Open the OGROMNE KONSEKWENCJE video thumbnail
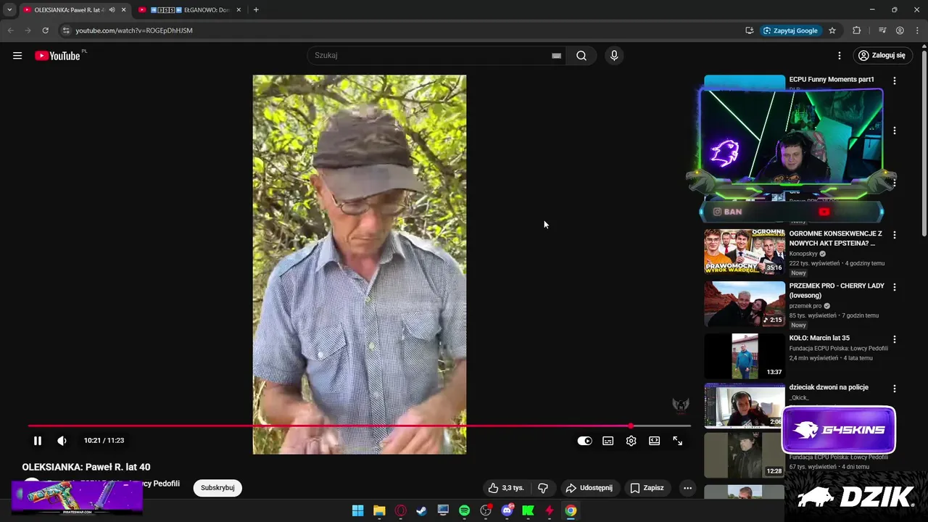The image size is (928, 522). click(x=745, y=252)
